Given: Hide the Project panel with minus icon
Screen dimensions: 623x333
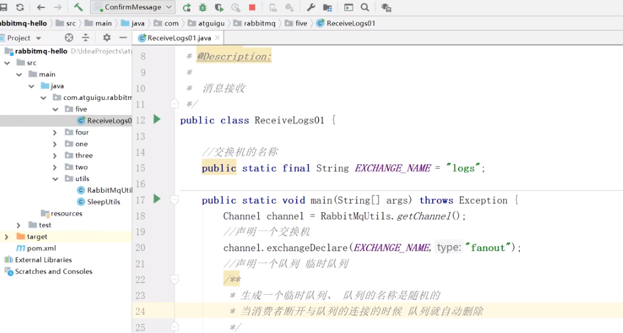Looking at the screenshot, I should click(x=123, y=38).
